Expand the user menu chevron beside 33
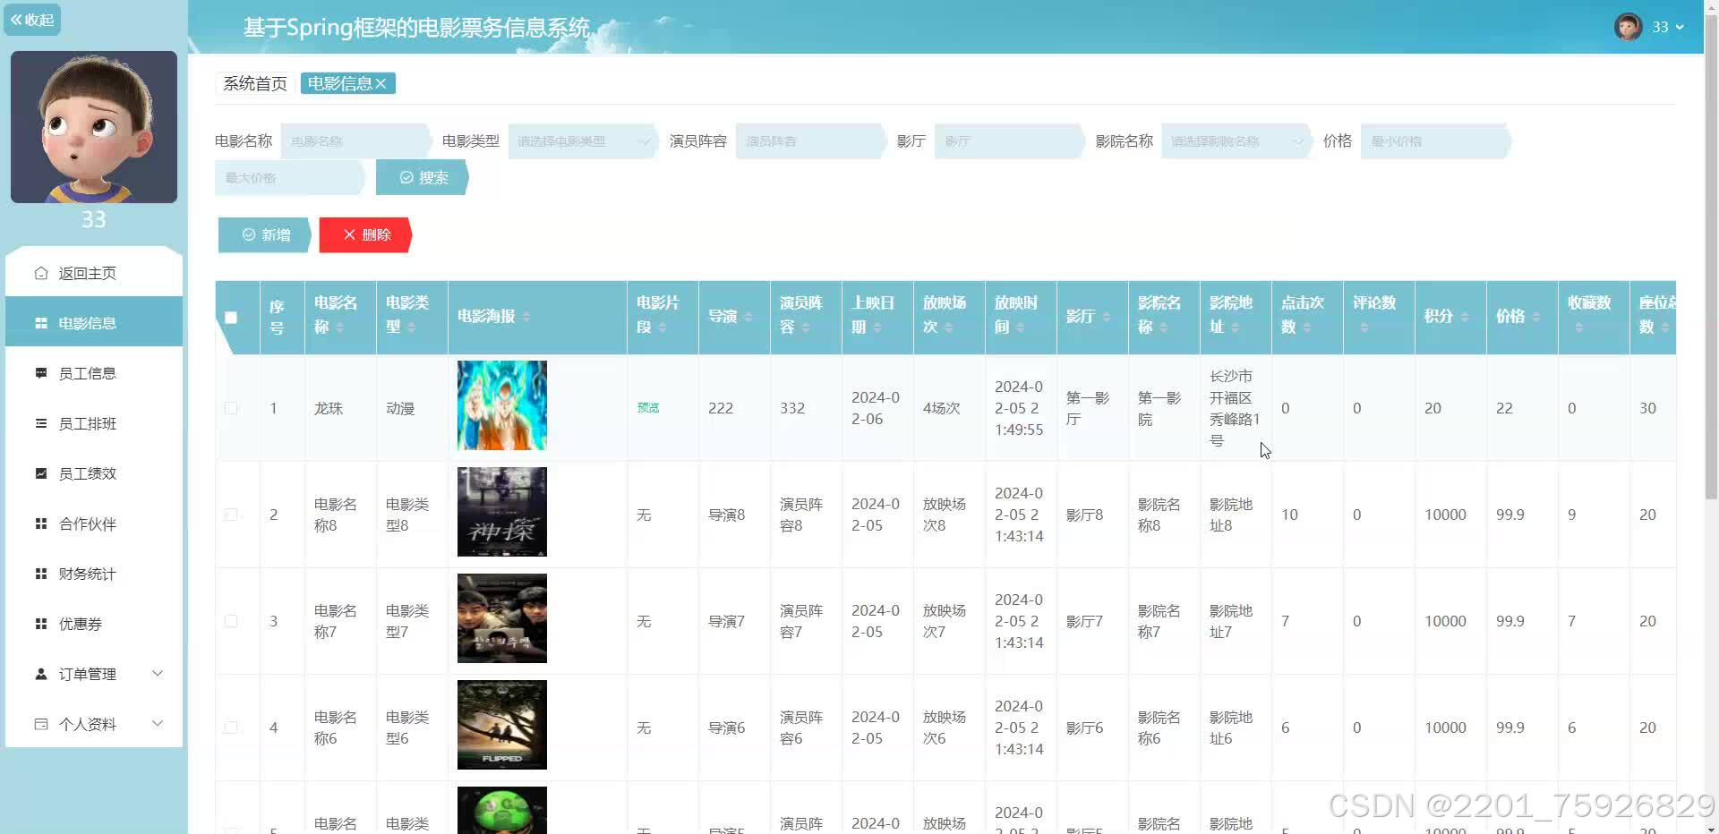 coord(1680,27)
